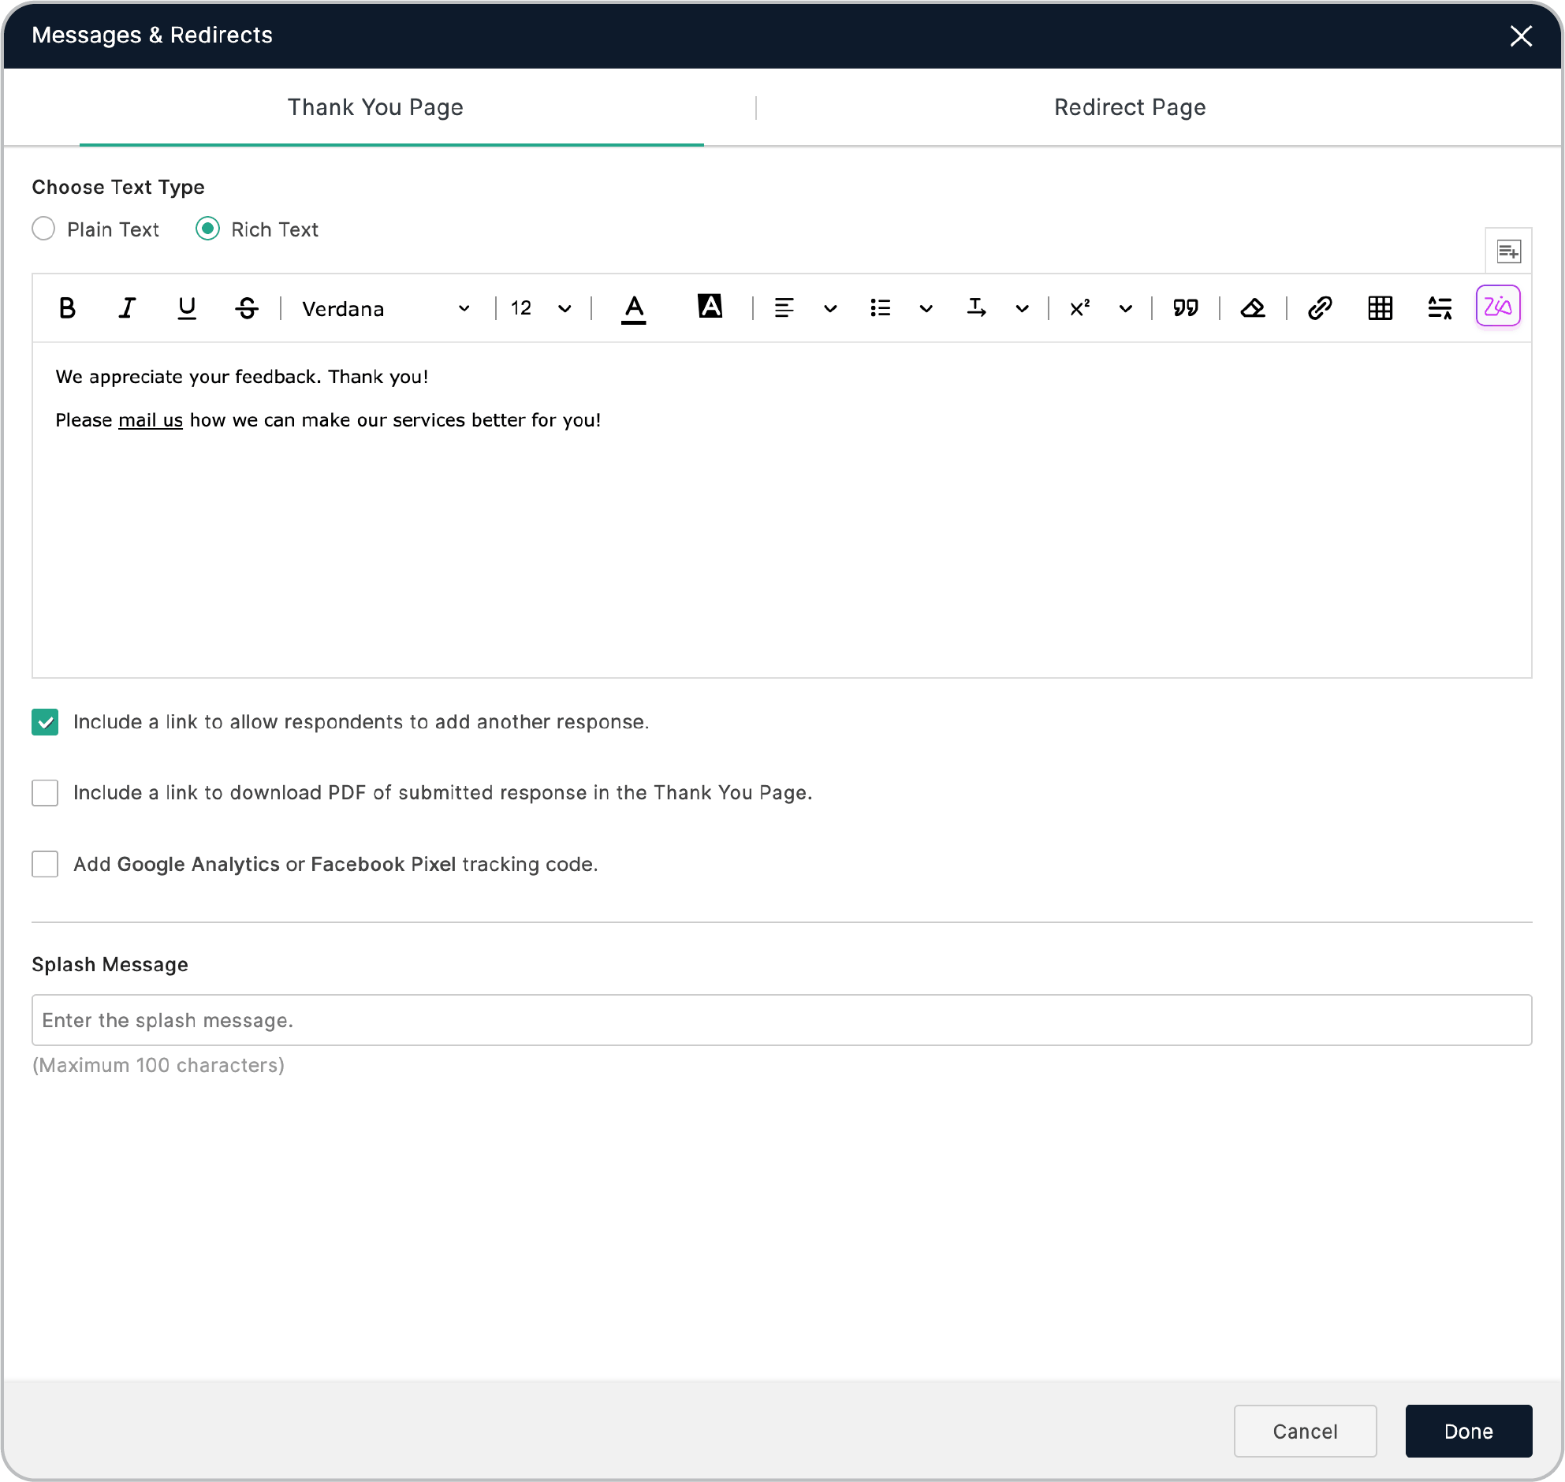
Task: Open the insert merge field icon above toolbar
Action: tap(1509, 251)
